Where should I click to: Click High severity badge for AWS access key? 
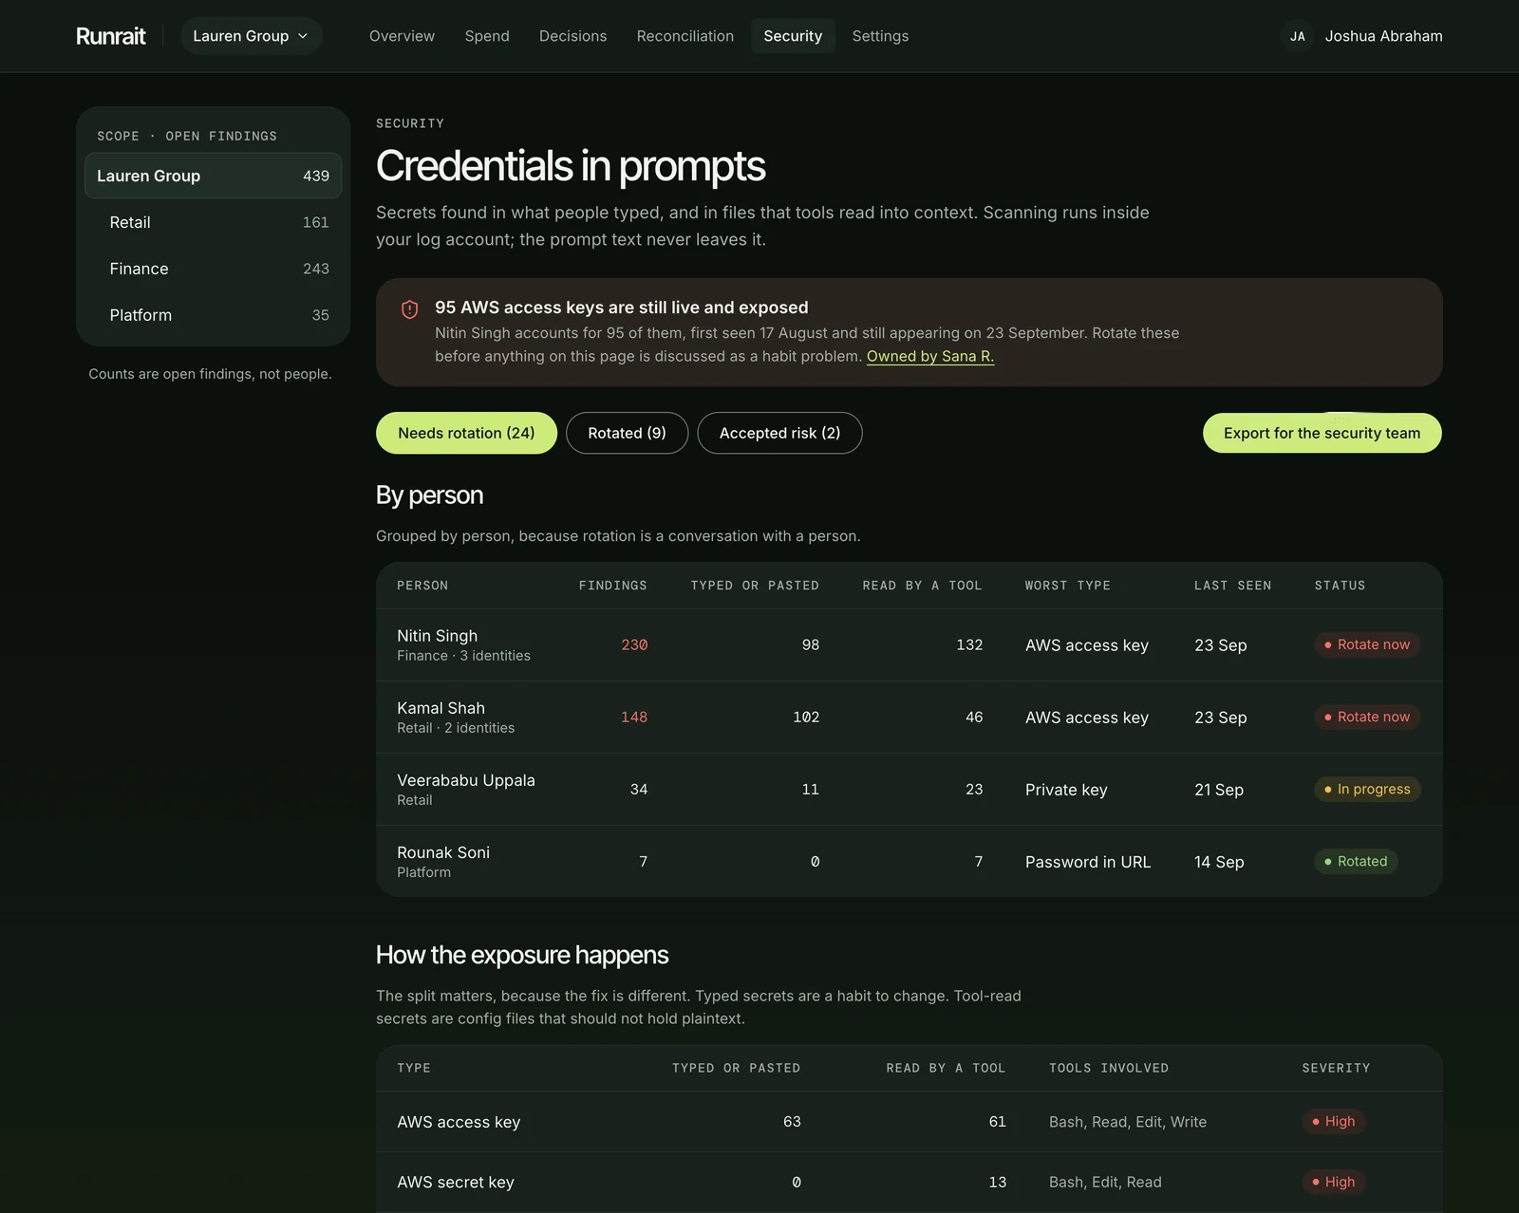click(x=1333, y=1122)
